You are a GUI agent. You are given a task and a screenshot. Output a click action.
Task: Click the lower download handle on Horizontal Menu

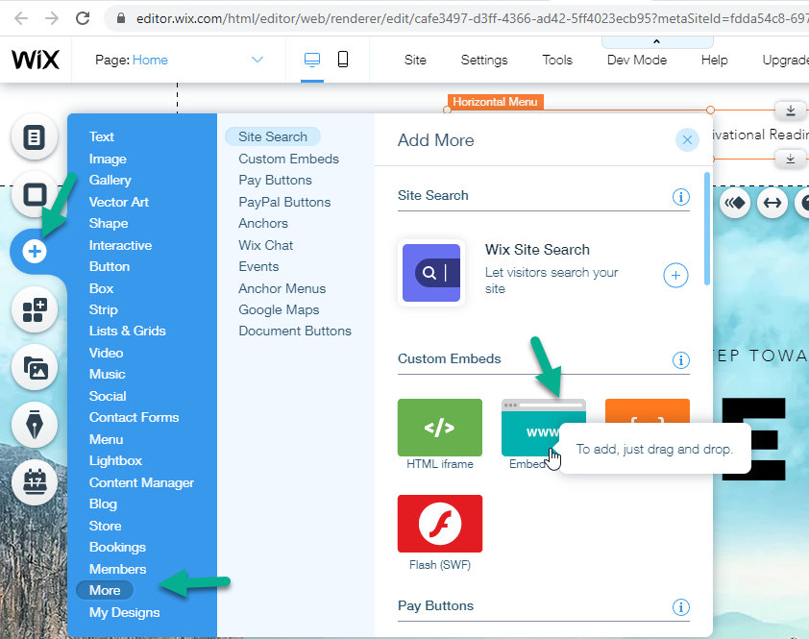[791, 159]
